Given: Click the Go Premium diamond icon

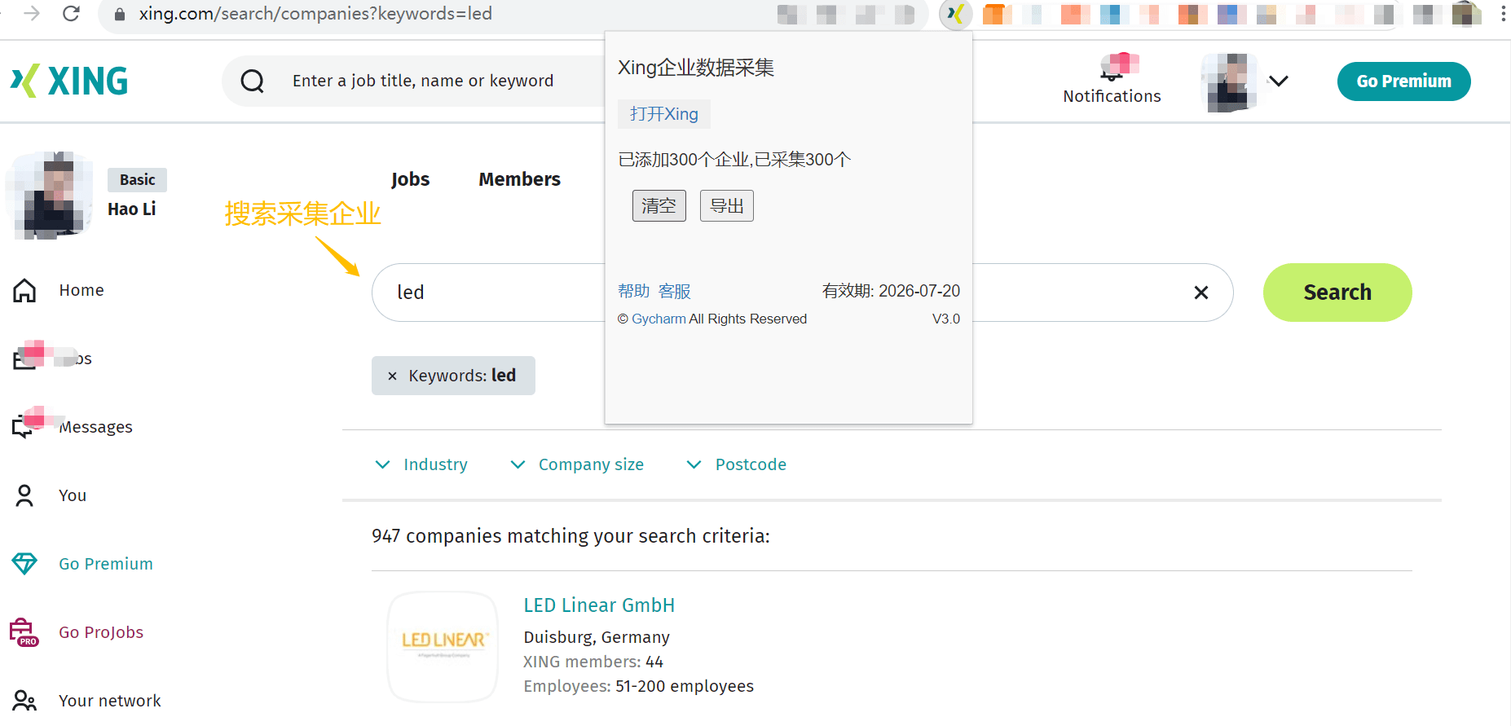Looking at the screenshot, I should pos(24,564).
